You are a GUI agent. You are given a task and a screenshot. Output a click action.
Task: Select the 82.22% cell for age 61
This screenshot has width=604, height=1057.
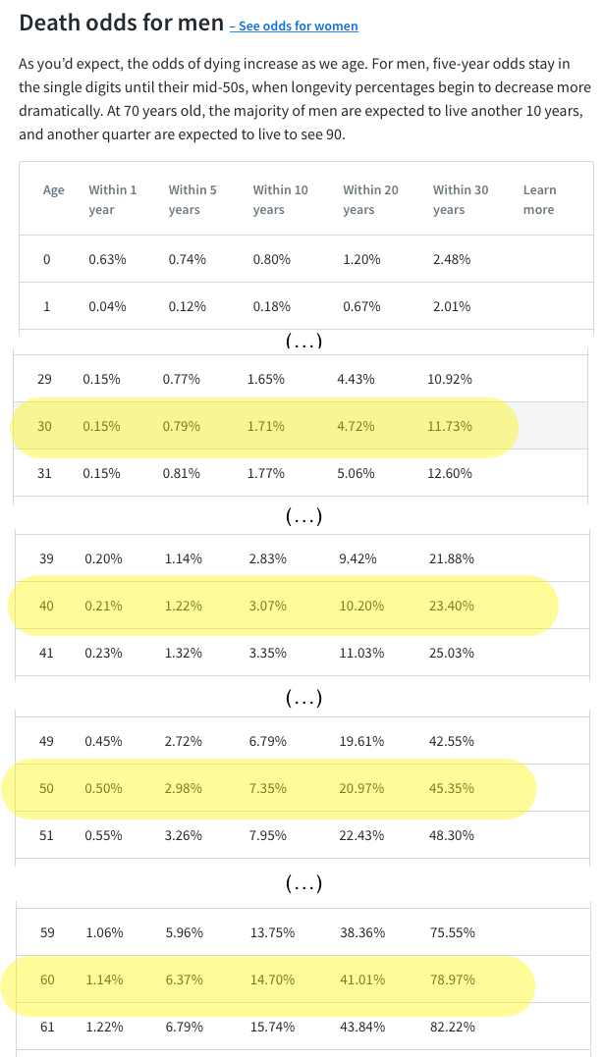click(453, 1027)
